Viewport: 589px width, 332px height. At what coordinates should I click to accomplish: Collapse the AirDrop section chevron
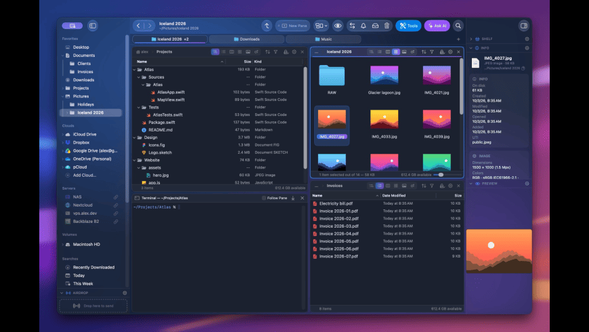point(62,293)
